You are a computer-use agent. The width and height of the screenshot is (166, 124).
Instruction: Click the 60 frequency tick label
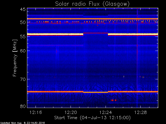[23, 51]
